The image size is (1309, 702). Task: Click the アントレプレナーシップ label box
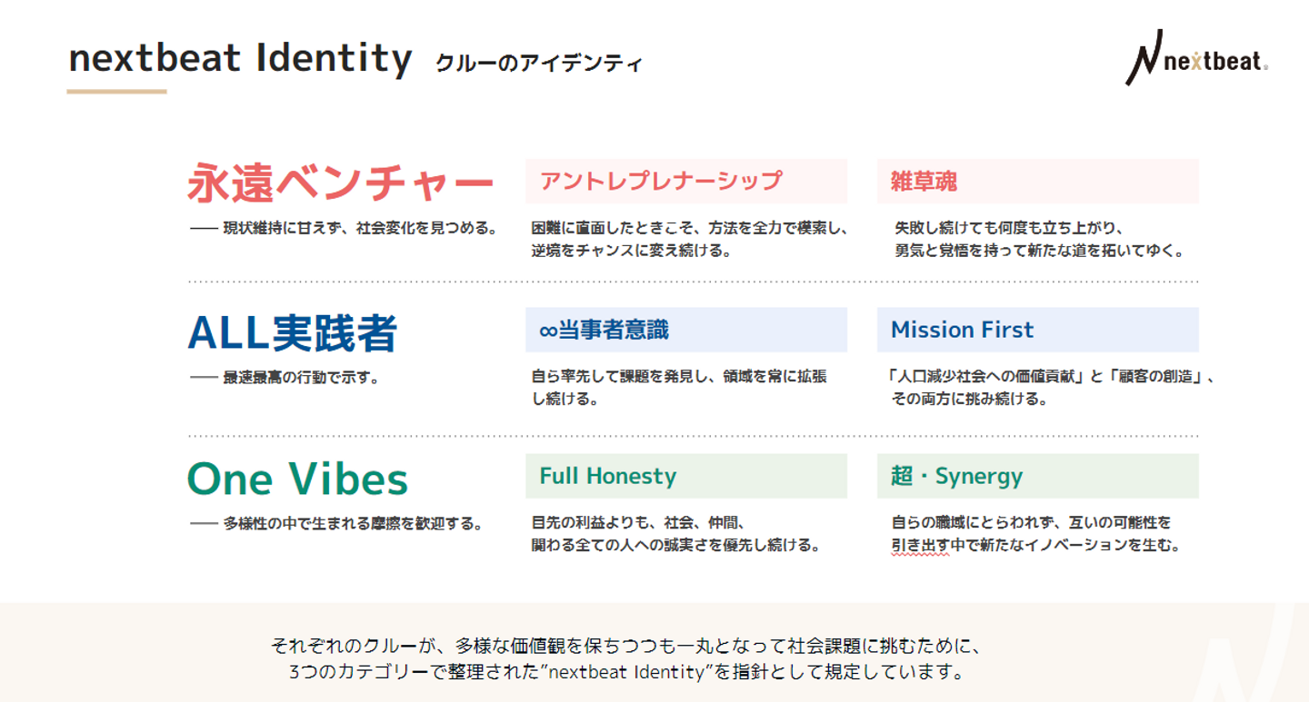[685, 181]
